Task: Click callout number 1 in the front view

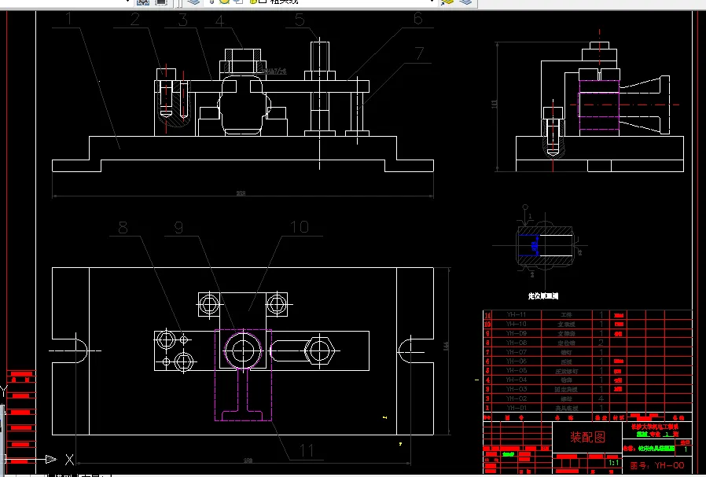Action: [x=69, y=19]
